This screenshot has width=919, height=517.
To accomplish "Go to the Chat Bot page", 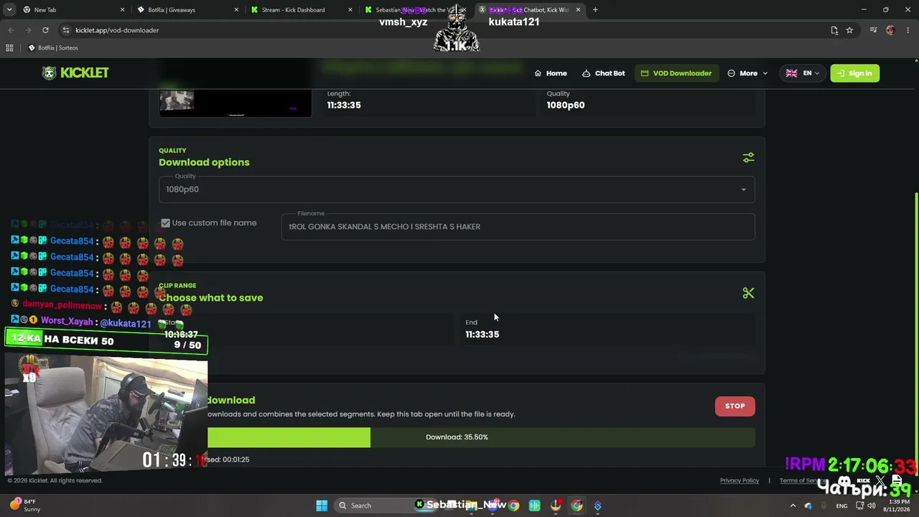I will click(603, 73).
